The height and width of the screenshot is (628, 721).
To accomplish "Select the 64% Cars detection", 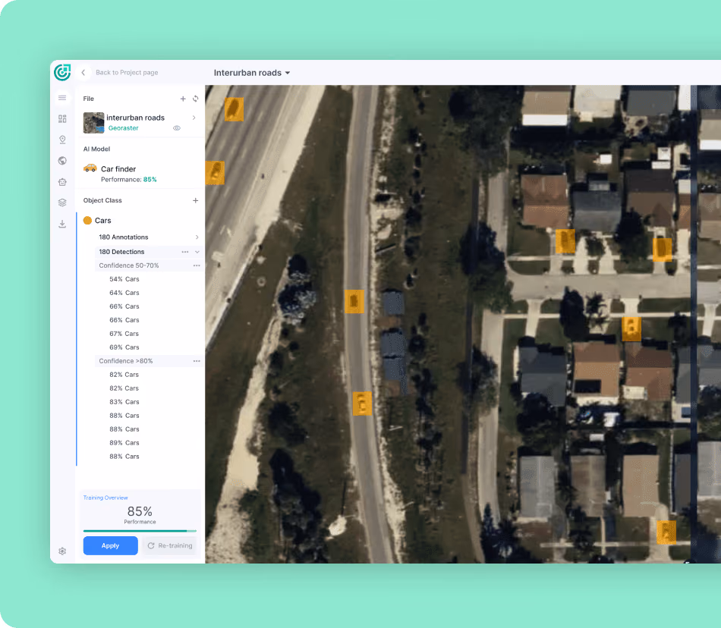I will pyautogui.click(x=124, y=293).
